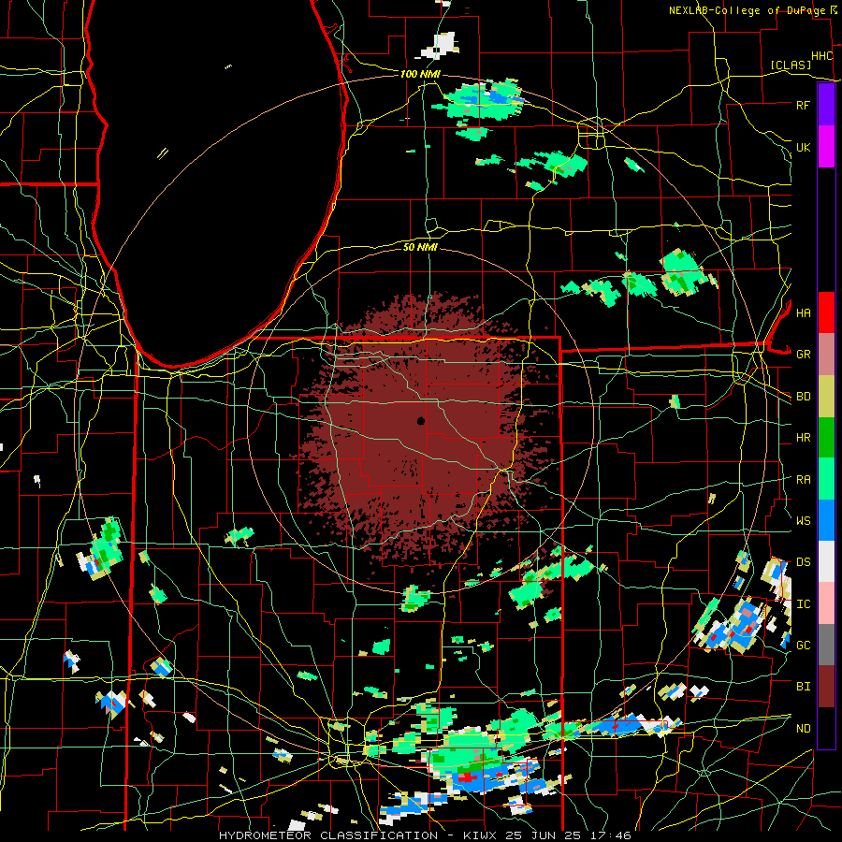The width and height of the screenshot is (842, 842).
Task: Click the HR legend label
Action: [803, 438]
